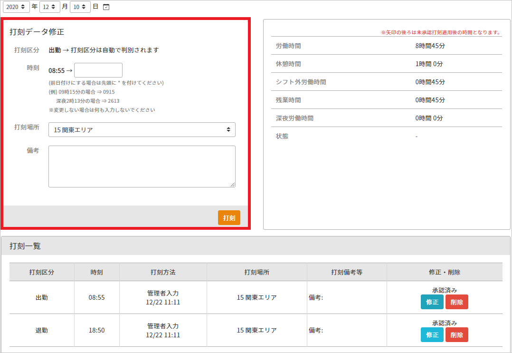Click the 時刻 column header in the table

coord(96,272)
